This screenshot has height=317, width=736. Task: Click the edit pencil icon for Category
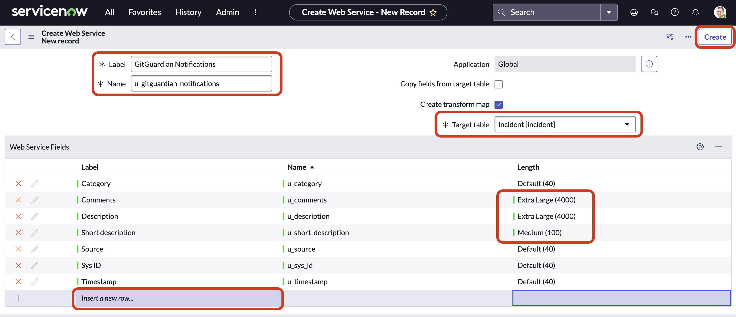click(35, 183)
